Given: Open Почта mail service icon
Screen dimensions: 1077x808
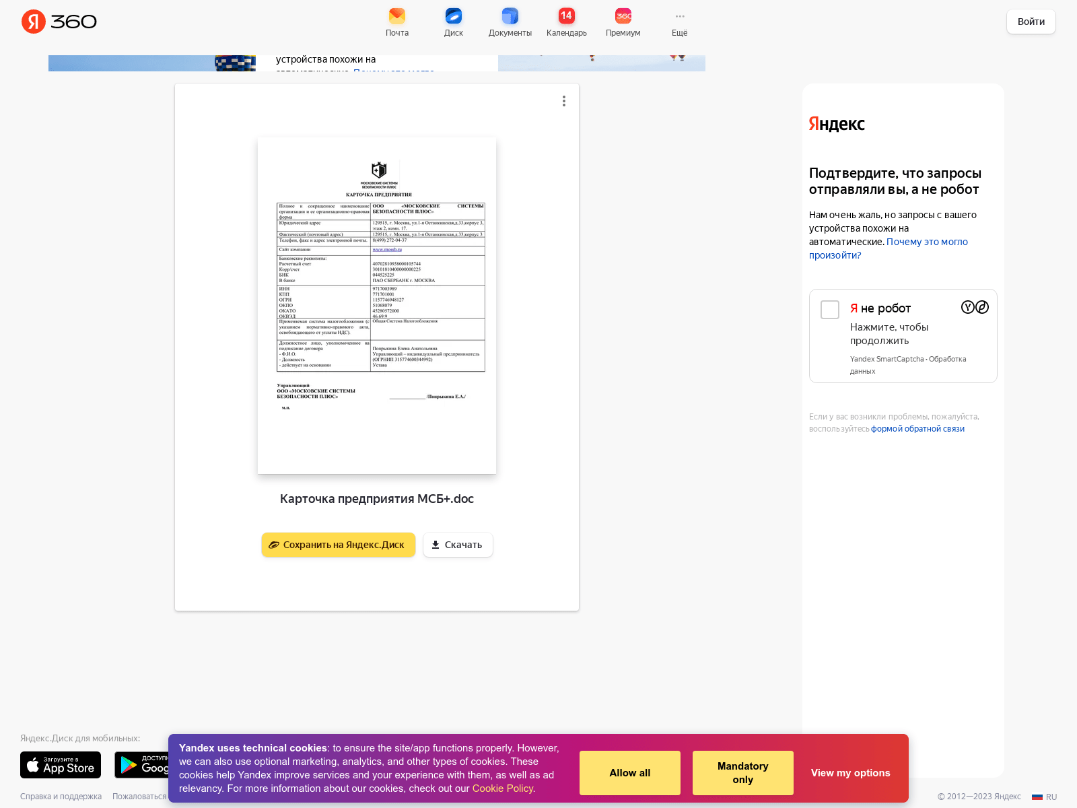Looking at the screenshot, I should 397,22.
